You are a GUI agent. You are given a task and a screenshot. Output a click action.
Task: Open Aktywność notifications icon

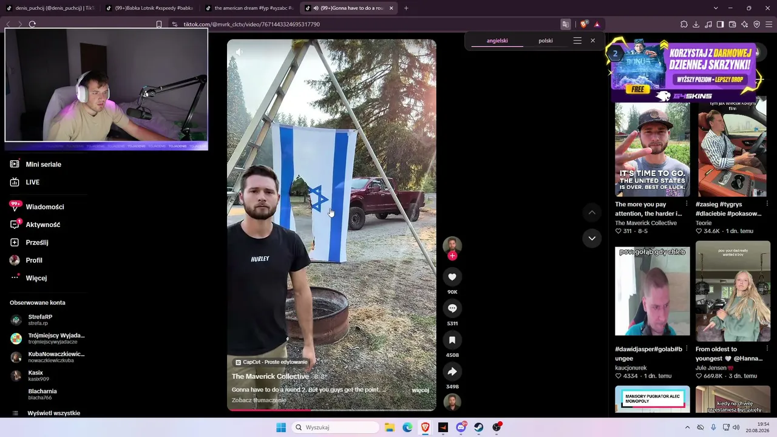click(15, 225)
